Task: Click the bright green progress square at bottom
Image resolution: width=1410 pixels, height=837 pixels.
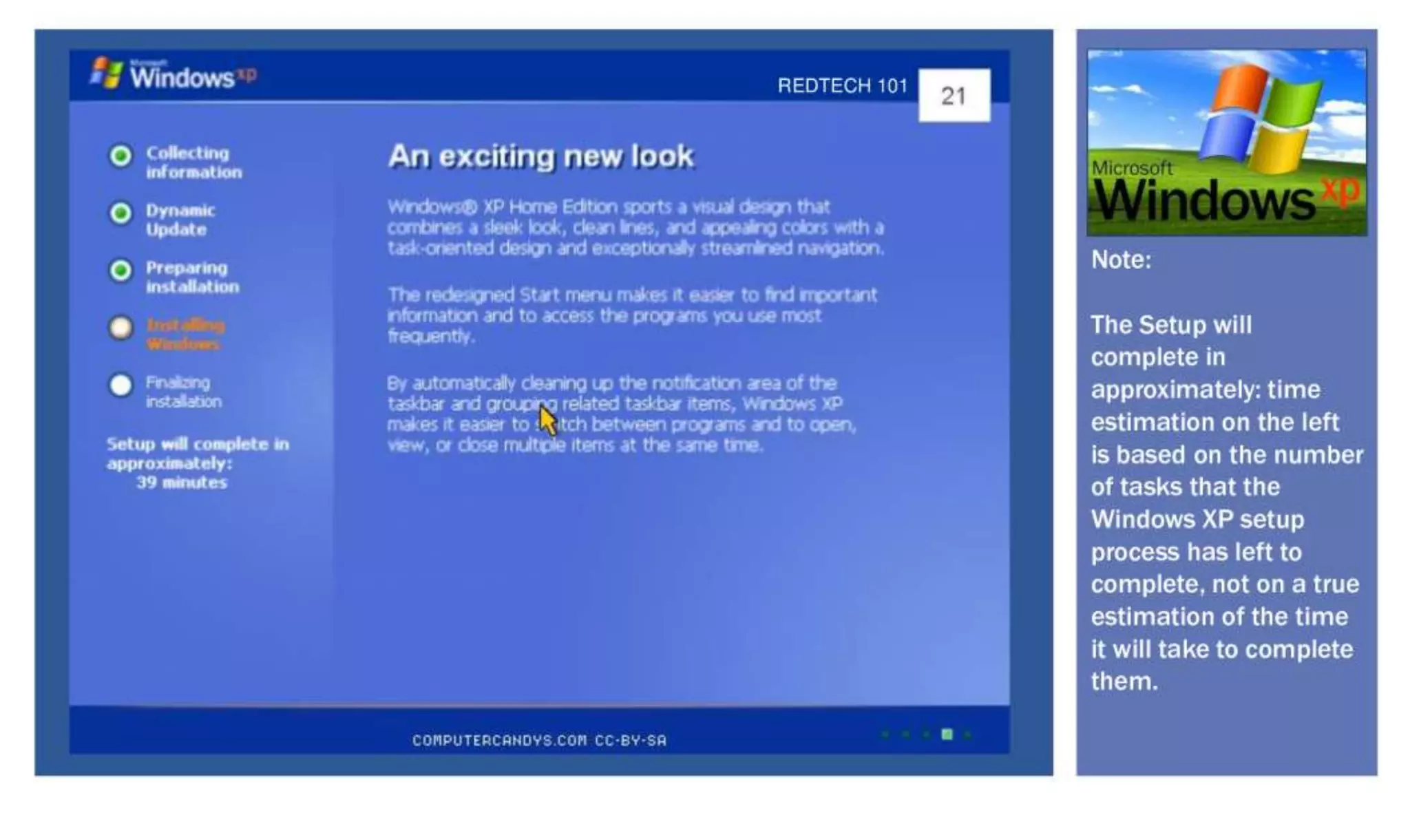Action: point(947,734)
